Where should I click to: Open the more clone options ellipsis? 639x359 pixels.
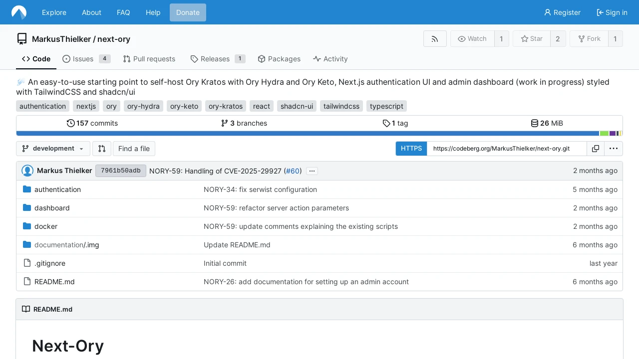[614, 149]
